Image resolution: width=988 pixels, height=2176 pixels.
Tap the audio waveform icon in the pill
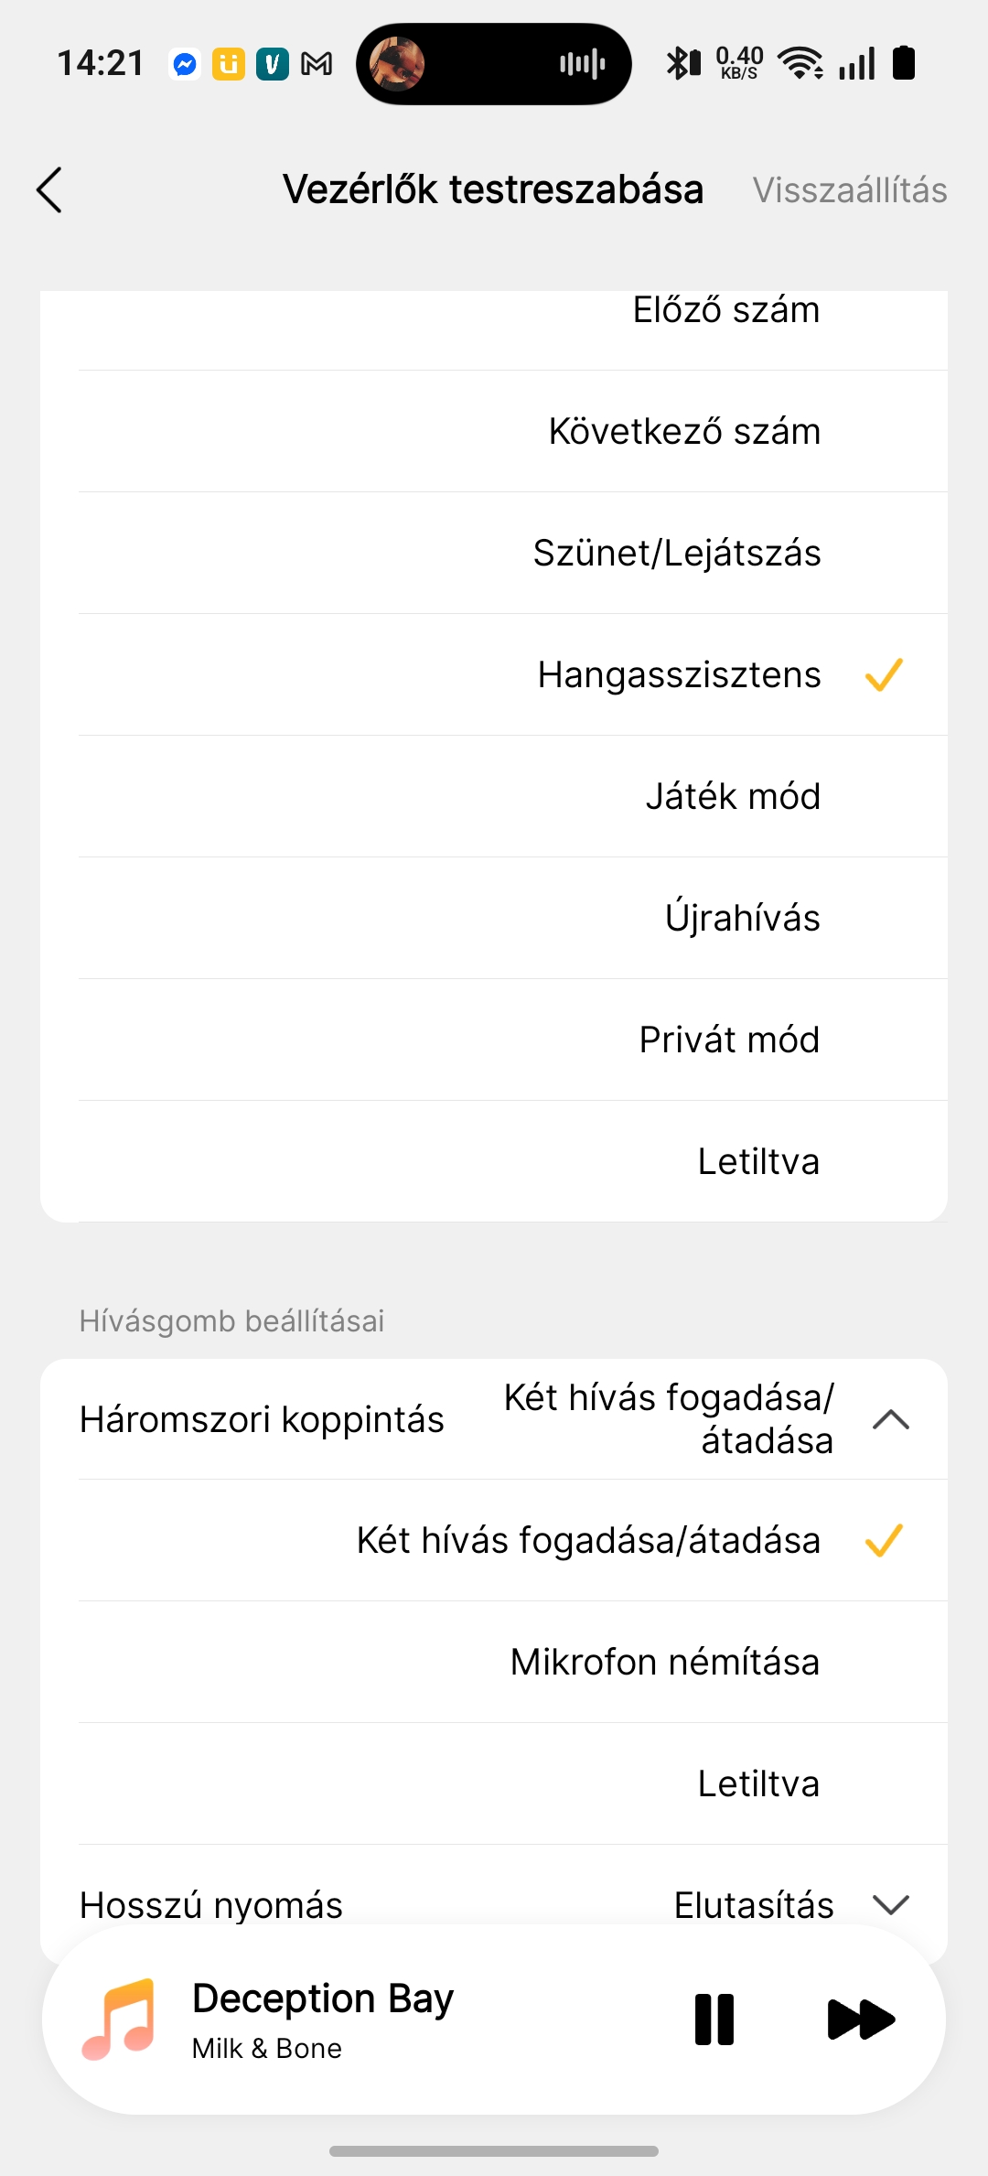tap(583, 64)
